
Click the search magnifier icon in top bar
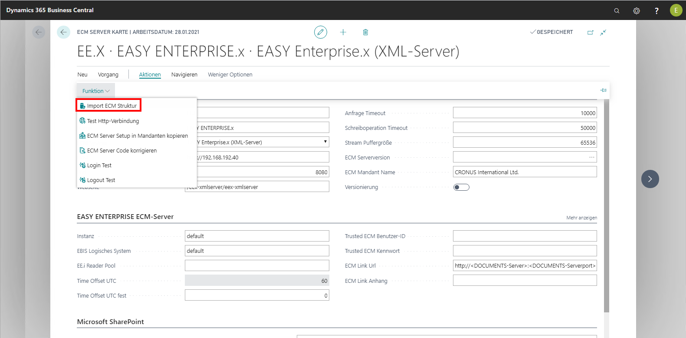(x=617, y=10)
